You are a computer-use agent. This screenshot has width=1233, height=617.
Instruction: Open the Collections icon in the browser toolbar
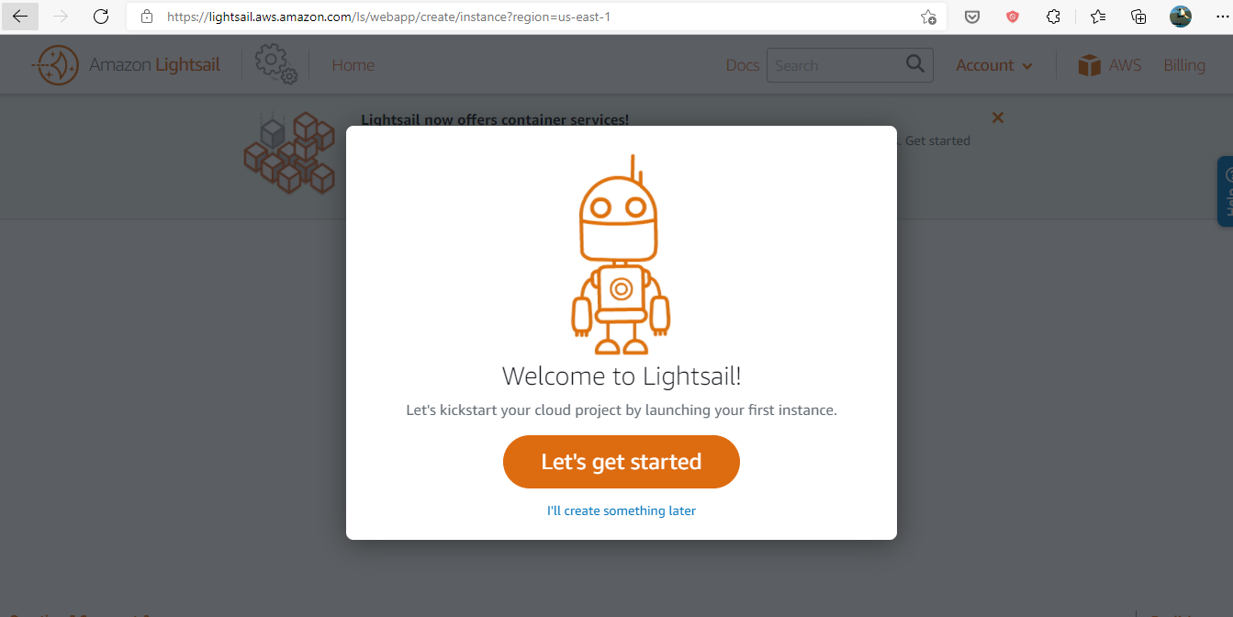click(x=1138, y=17)
